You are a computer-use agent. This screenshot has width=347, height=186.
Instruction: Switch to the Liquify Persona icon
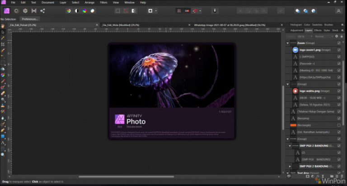pos(16,11)
